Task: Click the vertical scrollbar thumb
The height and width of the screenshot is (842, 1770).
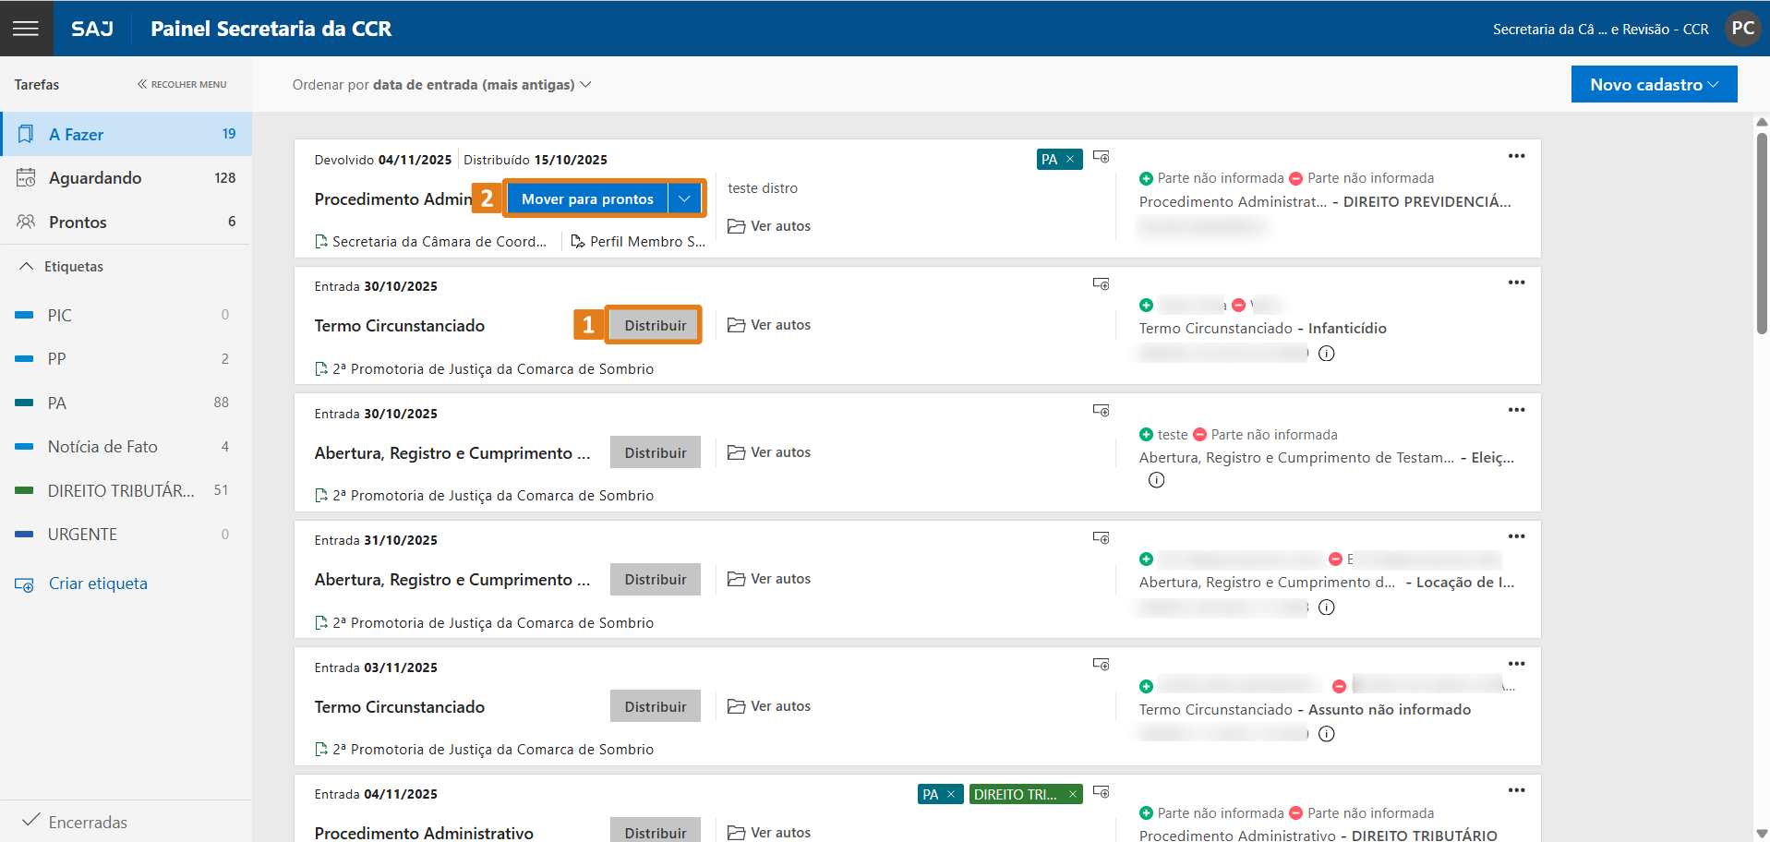Action: coord(1762,231)
